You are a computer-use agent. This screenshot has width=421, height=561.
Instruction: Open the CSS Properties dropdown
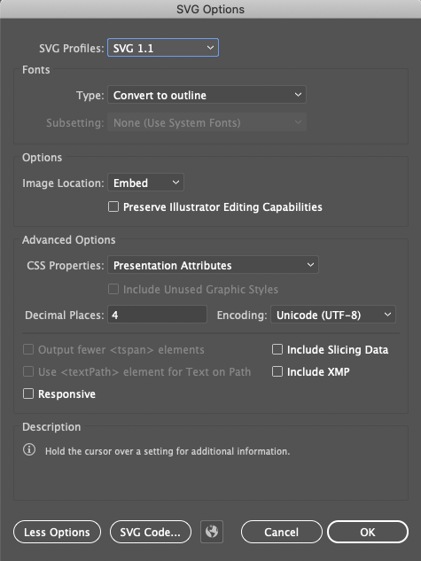click(213, 265)
